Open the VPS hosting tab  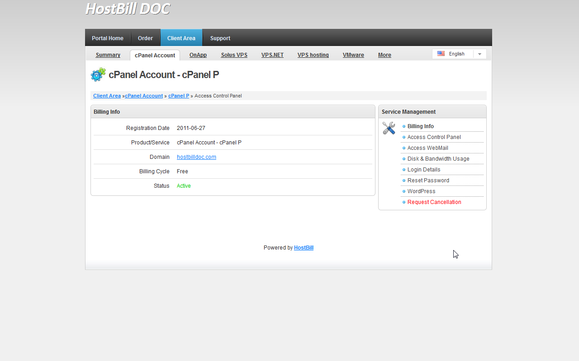(313, 55)
